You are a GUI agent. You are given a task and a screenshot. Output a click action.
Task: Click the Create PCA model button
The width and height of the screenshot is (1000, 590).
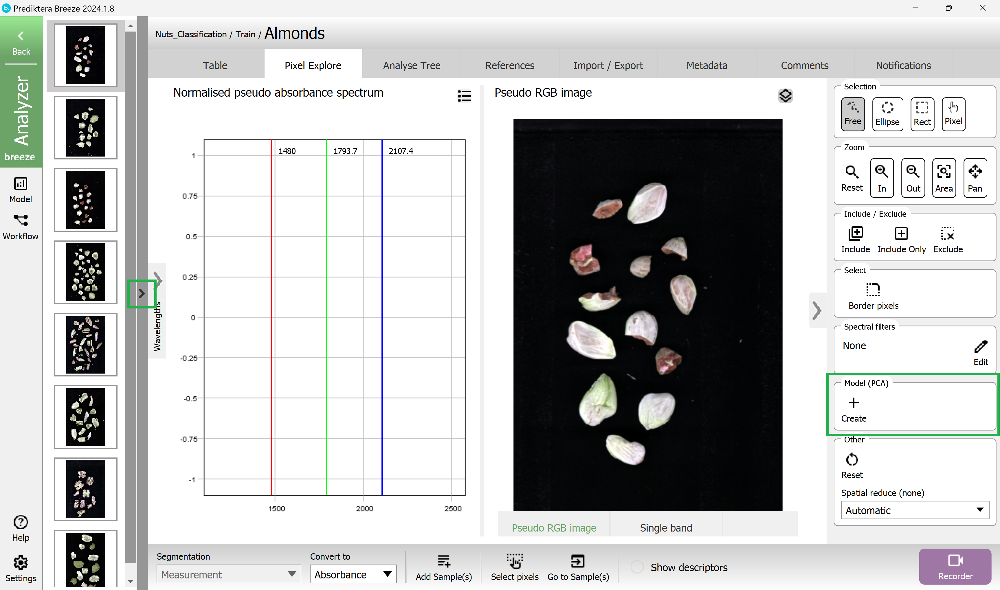coord(853,407)
